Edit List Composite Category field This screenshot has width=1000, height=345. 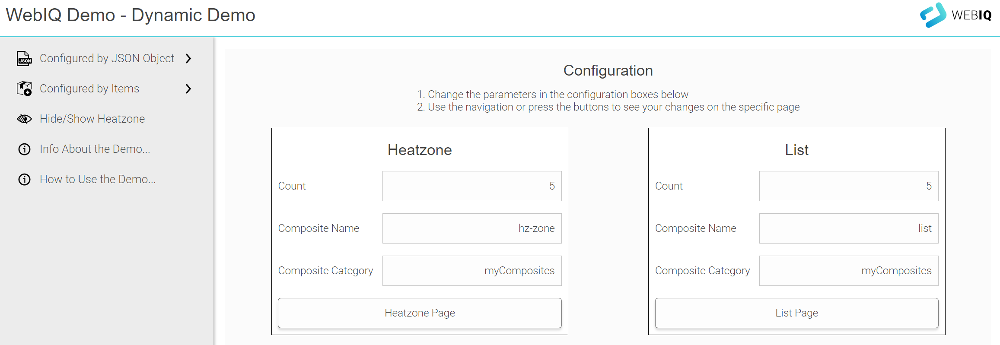849,270
